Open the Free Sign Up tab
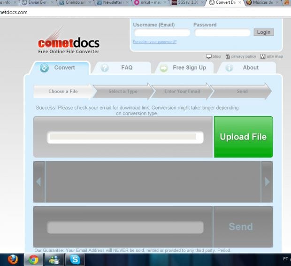This screenshot has width=291, height=266. click(x=184, y=68)
